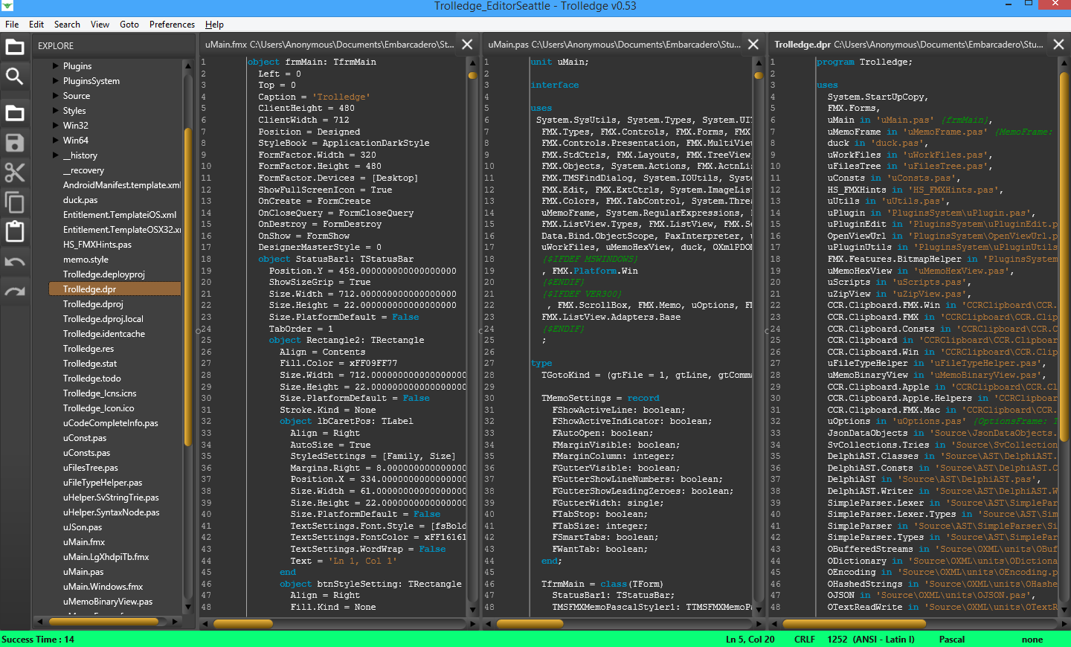Select uFilesTree.pas in the file tree
This screenshot has height=647, width=1071.
(x=90, y=468)
